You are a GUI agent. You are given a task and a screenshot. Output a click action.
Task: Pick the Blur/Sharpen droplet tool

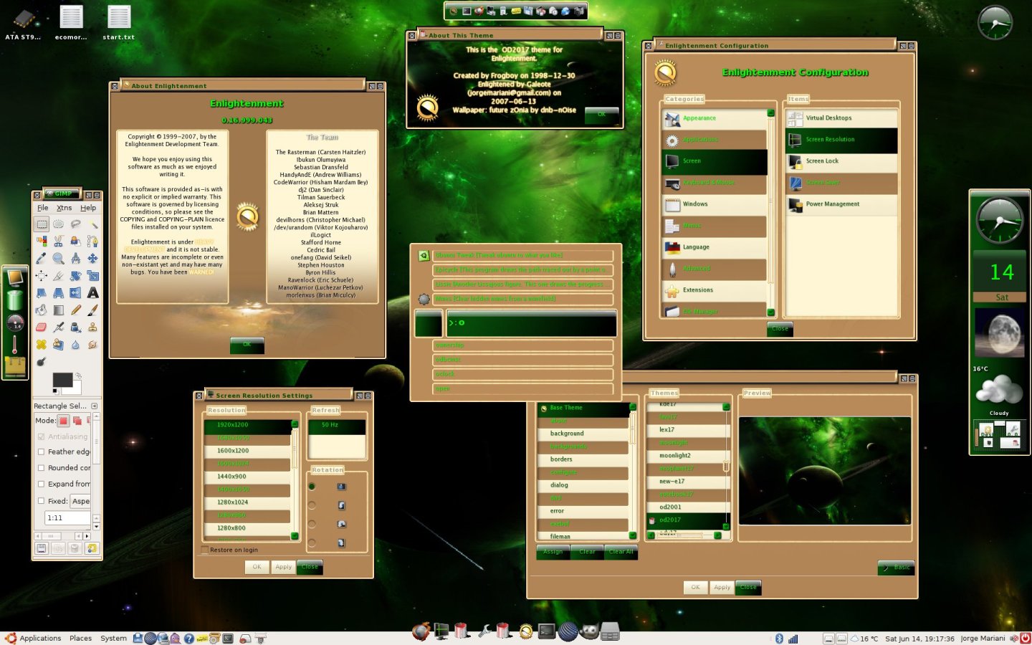[x=76, y=345]
